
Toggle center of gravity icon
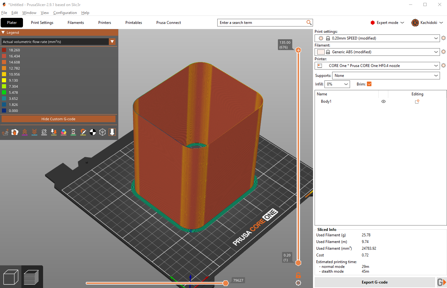coord(93,132)
